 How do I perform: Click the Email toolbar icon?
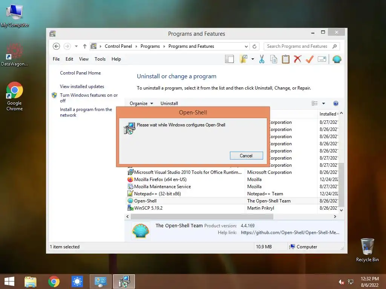pos(322,59)
